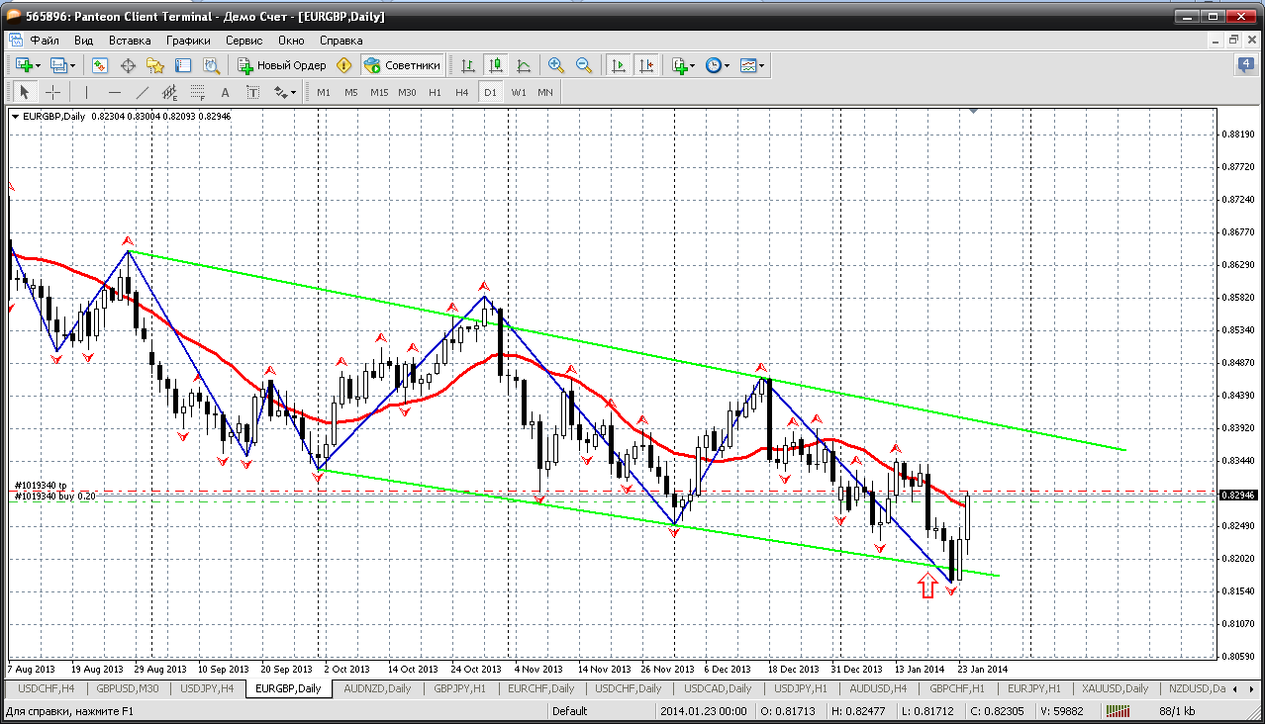Open the Графики menu
Viewport: 1265px width, 724px height.
pos(188,41)
